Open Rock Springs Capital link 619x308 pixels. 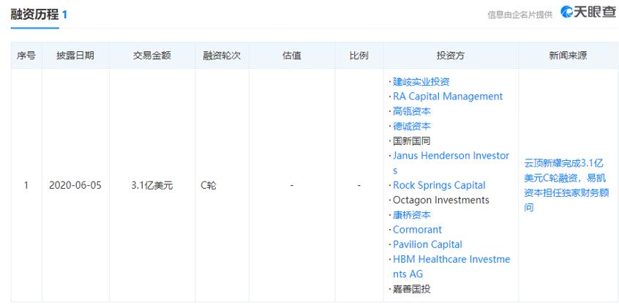[439, 185]
